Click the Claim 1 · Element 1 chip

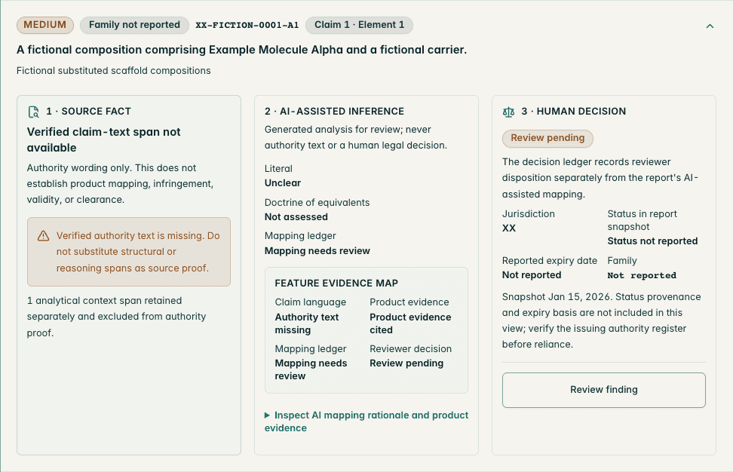(x=359, y=25)
